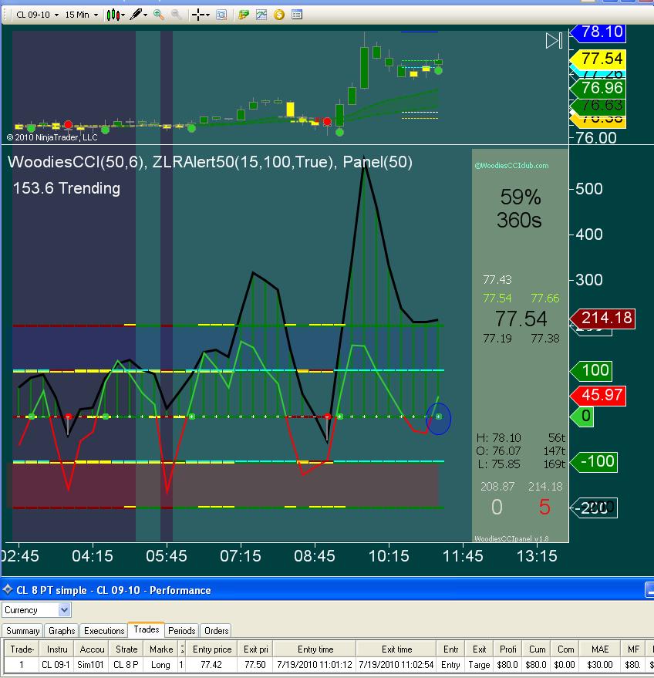Click the greyed zoom out magnifier icon

click(176, 15)
